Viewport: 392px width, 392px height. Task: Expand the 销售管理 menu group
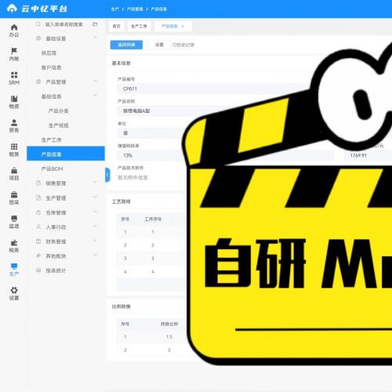click(x=95, y=183)
